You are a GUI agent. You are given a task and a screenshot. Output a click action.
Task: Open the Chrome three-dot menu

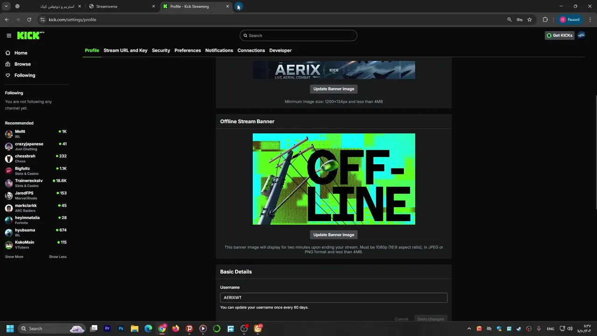(x=590, y=20)
